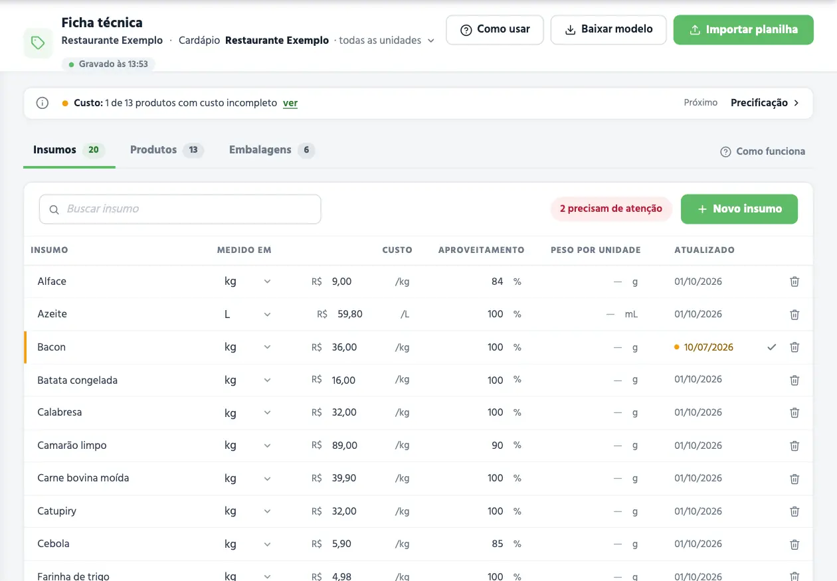Open the Calabresa unit dropdown
The width and height of the screenshot is (837, 581).
click(x=248, y=412)
